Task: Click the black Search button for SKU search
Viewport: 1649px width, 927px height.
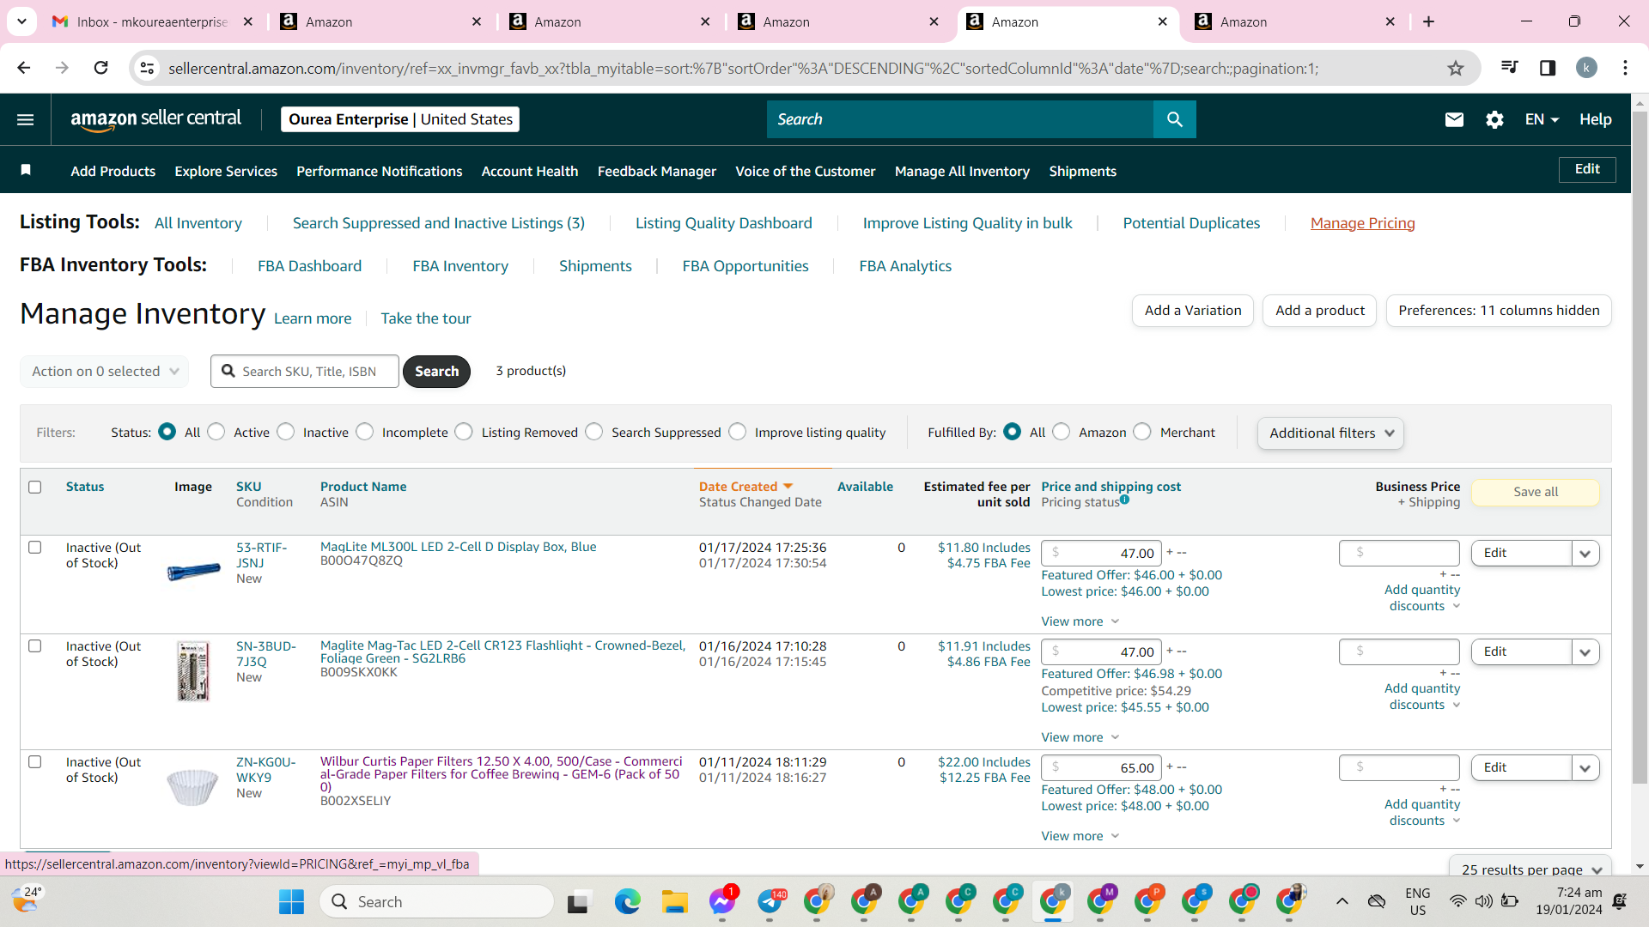Action: 436,372
